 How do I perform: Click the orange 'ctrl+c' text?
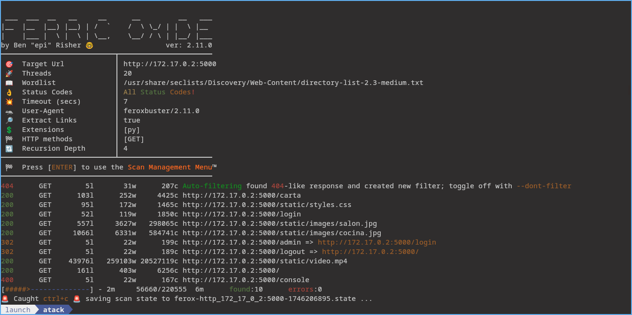pyautogui.click(x=56, y=299)
